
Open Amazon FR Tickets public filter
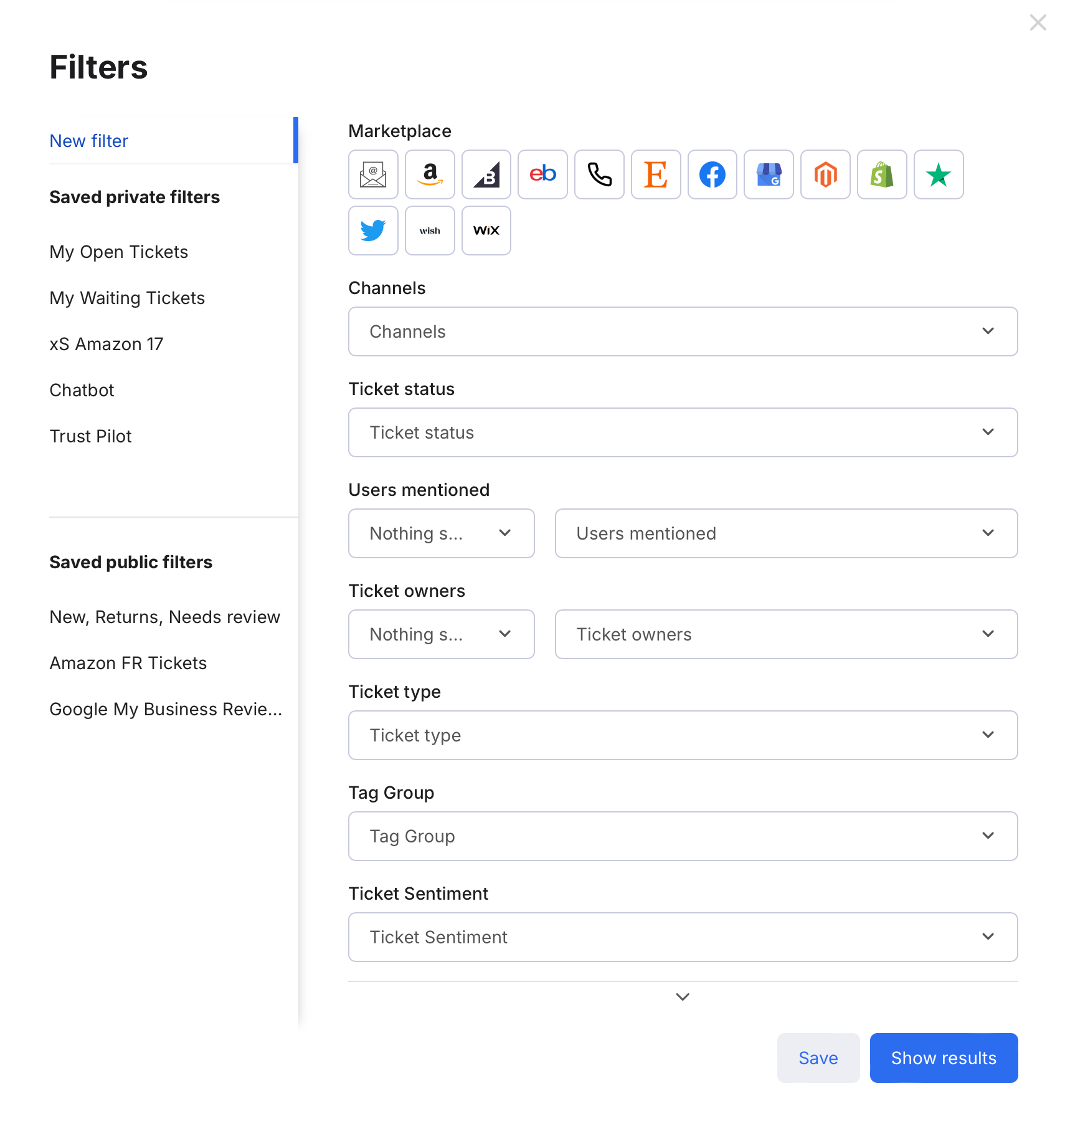coord(128,663)
